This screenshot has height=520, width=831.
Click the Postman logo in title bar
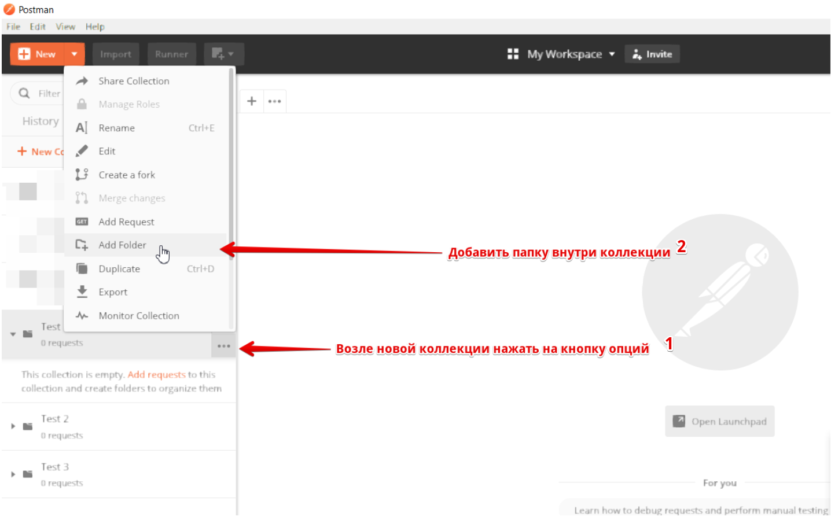[9, 9]
